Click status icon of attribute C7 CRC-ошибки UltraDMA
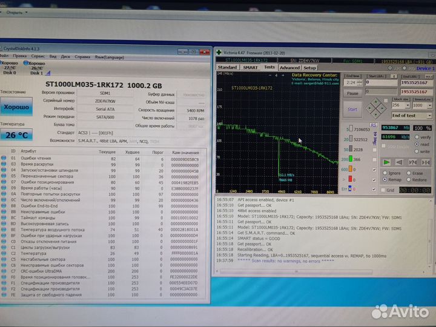The height and width of the screenshot is (327, 436). click(4, 271)
